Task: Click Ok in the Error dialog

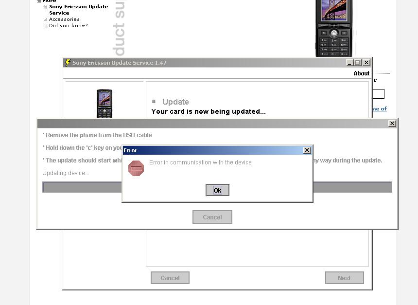Action: click(217, 190)
